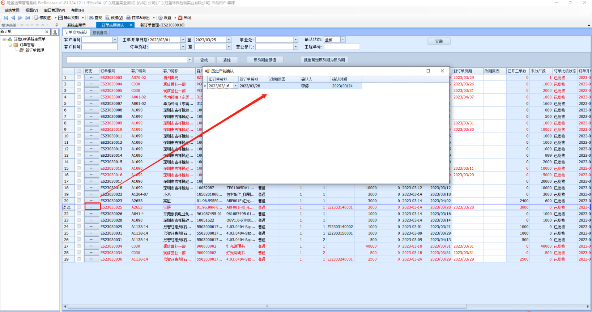Image resolution: width=592 pixels, height=312 pixels.
Task: Open 预览(V) preview tool
Action: coord(107,18)
